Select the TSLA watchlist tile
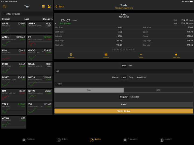Screen dimensions: 194x145 [13, 108]
